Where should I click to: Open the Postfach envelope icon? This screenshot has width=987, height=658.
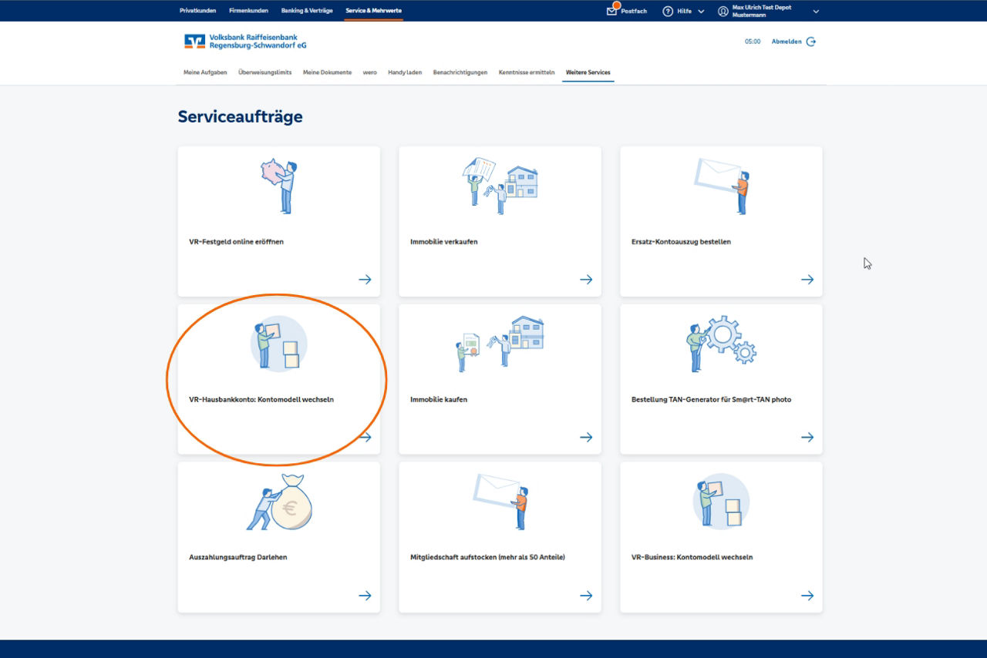[611, 12]
